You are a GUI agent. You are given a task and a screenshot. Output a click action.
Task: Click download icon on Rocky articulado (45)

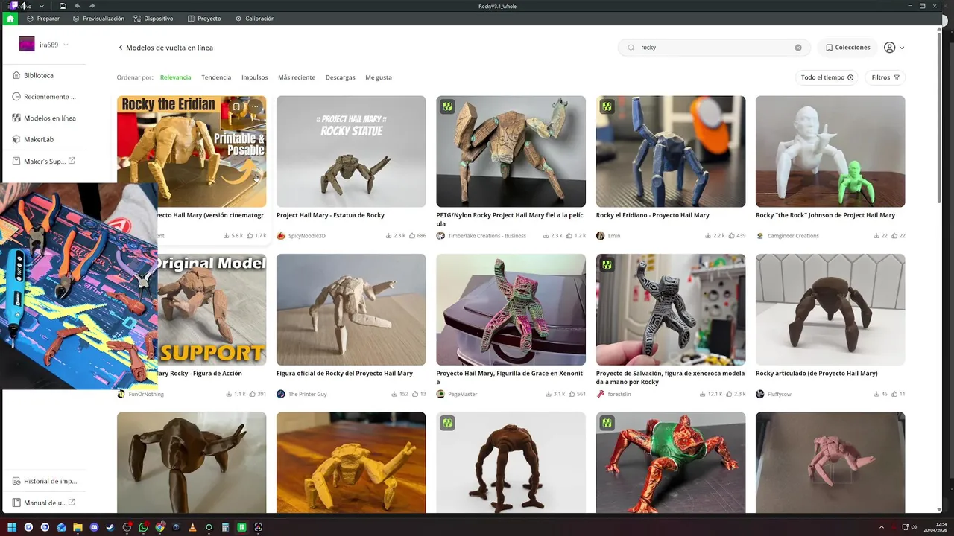(x=875, y=394)
